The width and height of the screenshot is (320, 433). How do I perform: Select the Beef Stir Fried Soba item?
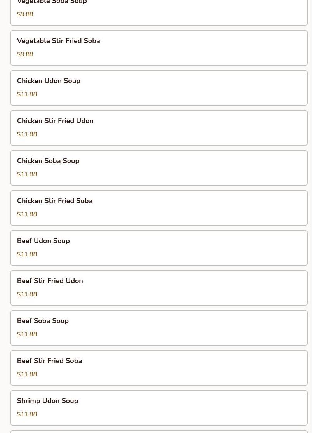158,368
